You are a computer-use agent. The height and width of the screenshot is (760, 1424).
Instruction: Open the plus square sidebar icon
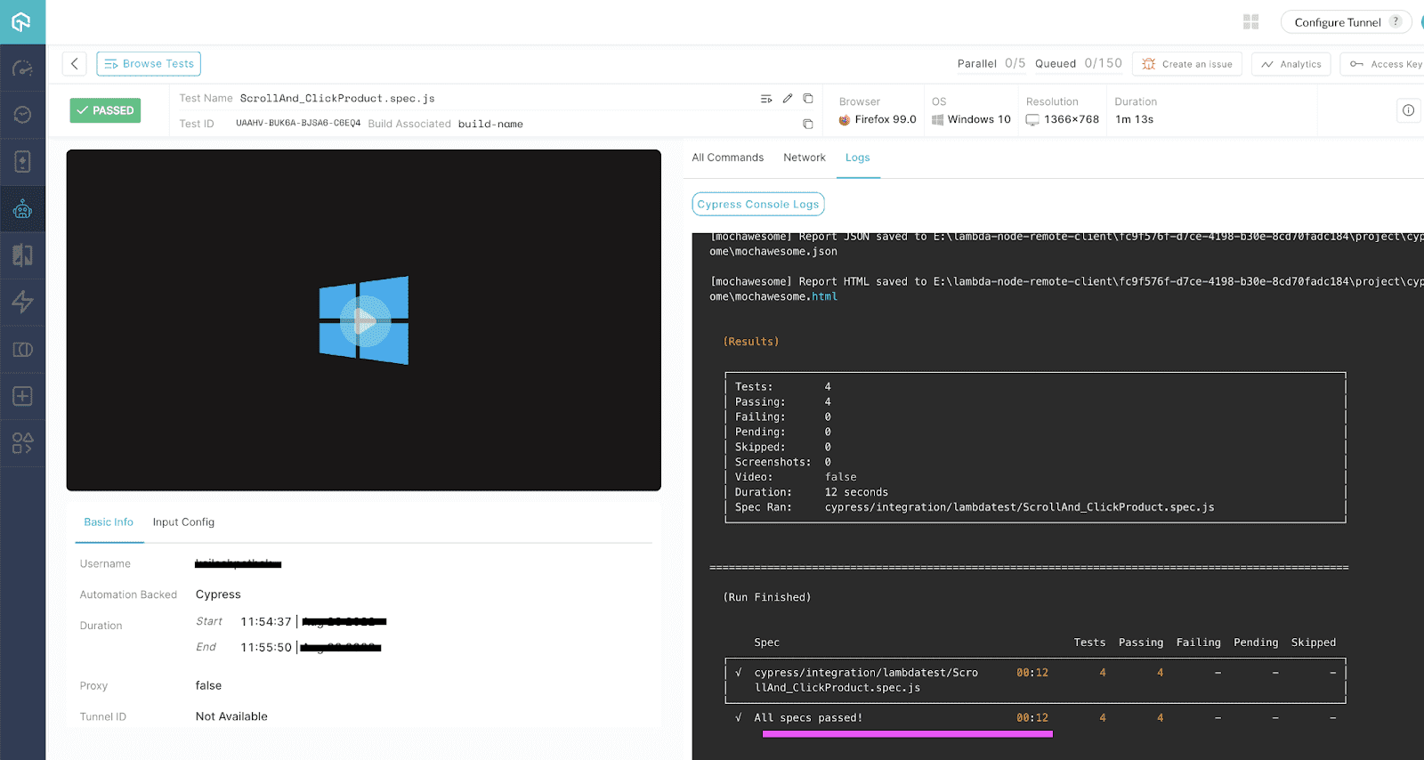point(22,396)
